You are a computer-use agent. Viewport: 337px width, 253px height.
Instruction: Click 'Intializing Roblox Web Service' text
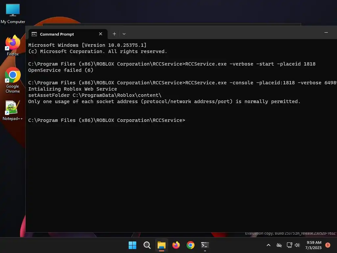73,89
